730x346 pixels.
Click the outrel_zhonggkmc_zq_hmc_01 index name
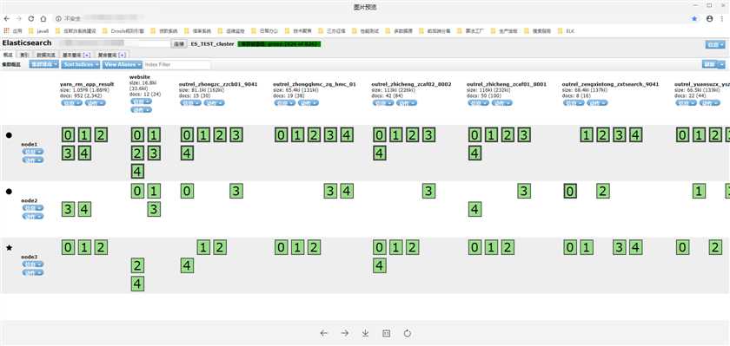tap(315, 84)
